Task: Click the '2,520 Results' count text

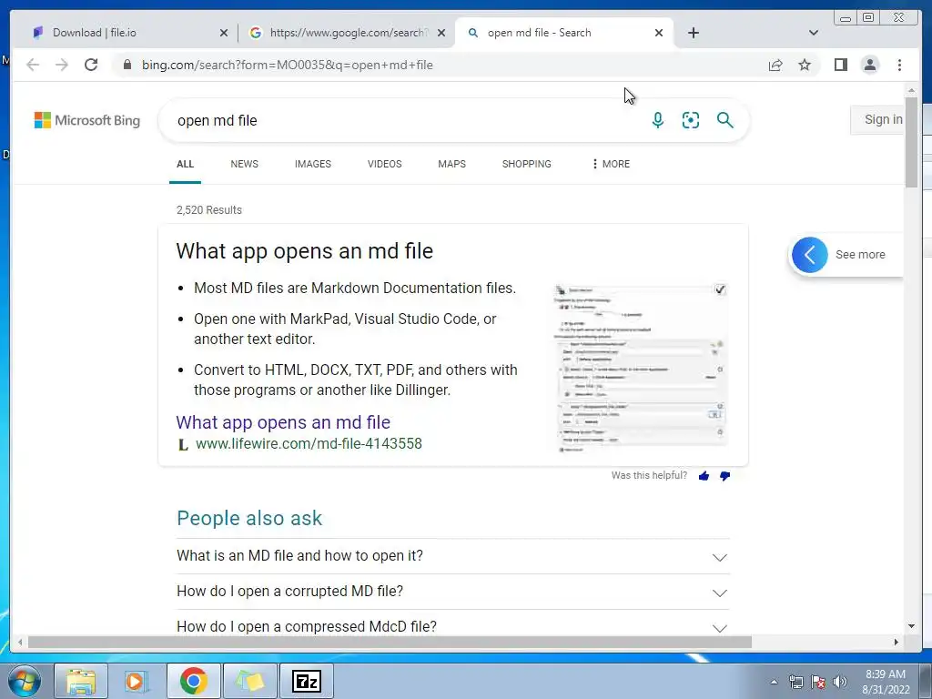Action: click(x=209, y=210)
